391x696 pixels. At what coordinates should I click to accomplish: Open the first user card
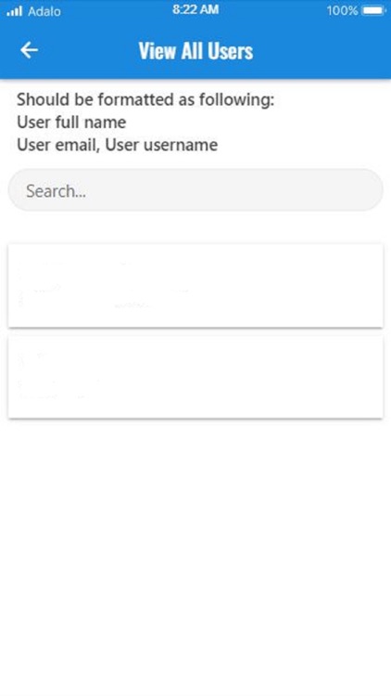click(x=195, y=286)
